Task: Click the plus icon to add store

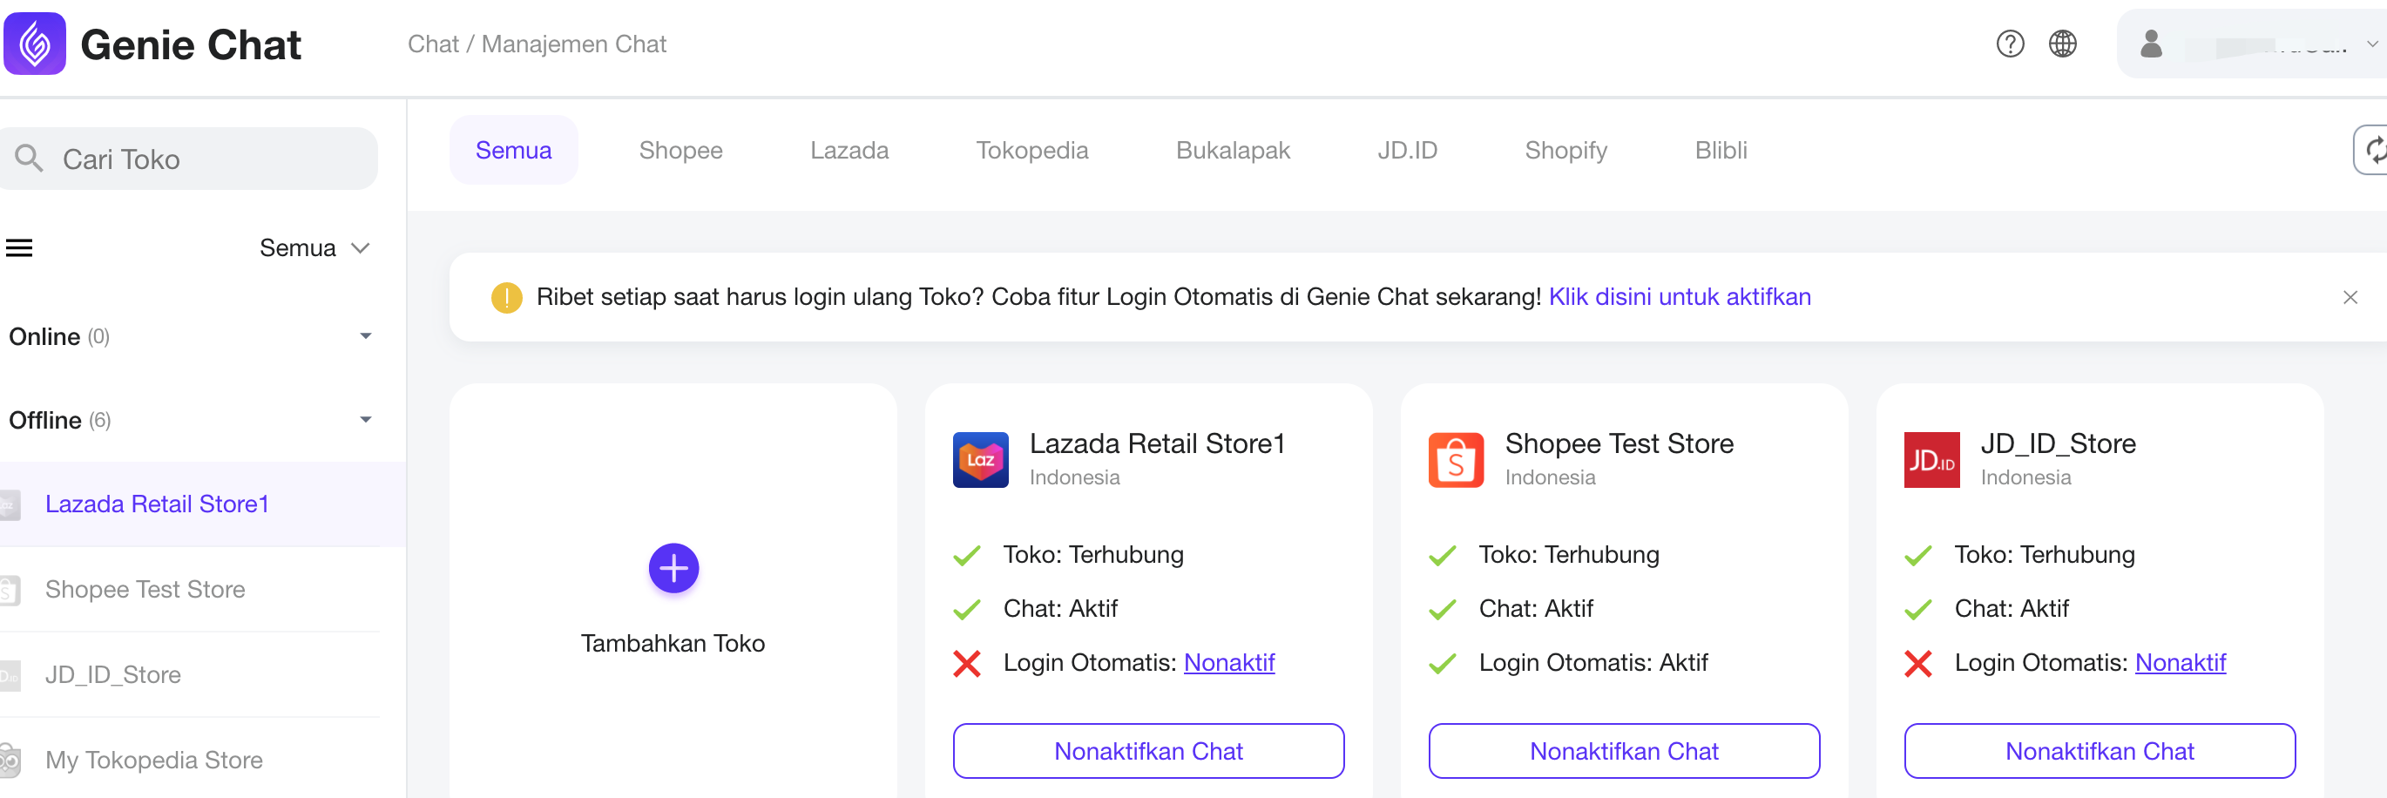Action: 673,567
